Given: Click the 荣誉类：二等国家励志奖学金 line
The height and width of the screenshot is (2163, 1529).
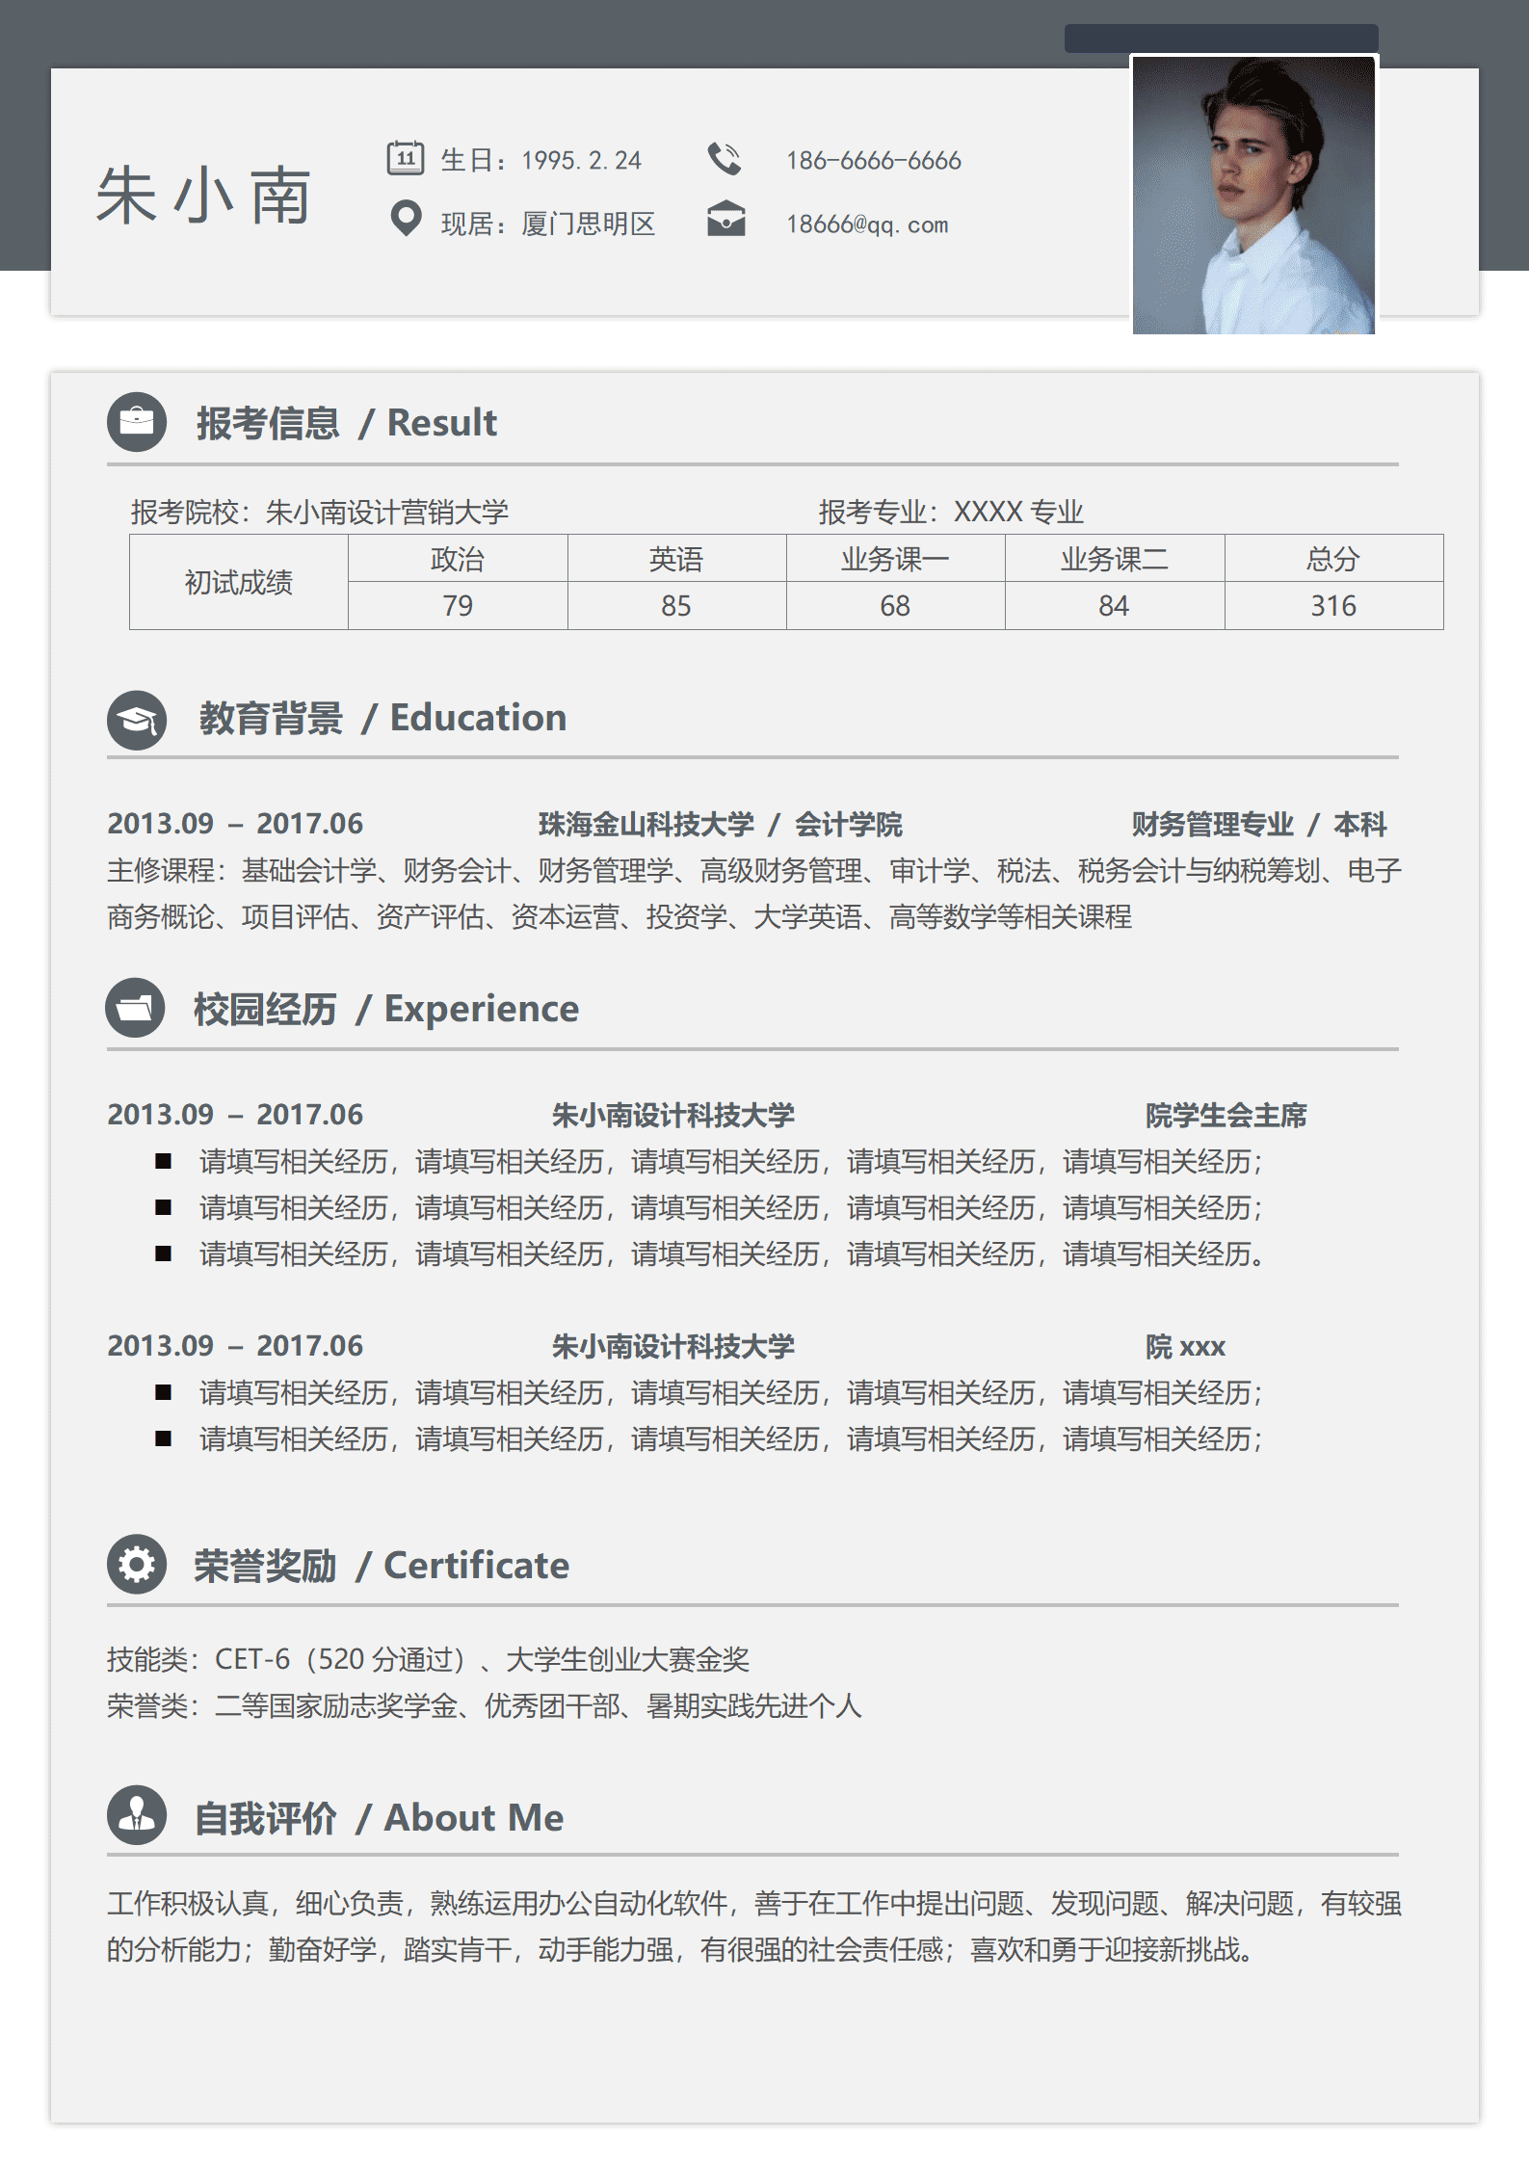Looking at the screenshot, I should [x=484, y=1706].
